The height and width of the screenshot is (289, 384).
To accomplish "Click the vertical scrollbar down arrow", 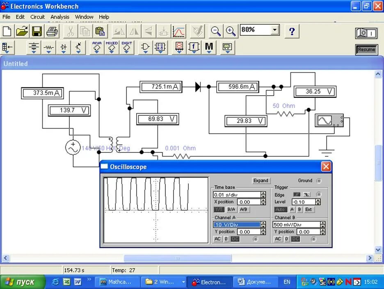I will point(378,250).
